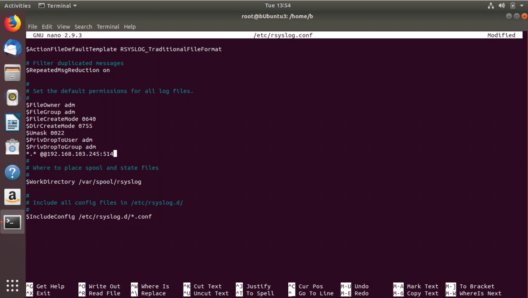Screen dimensions: 528x298
Task: Click the volume icon in top bar
Action: (502, 6)
